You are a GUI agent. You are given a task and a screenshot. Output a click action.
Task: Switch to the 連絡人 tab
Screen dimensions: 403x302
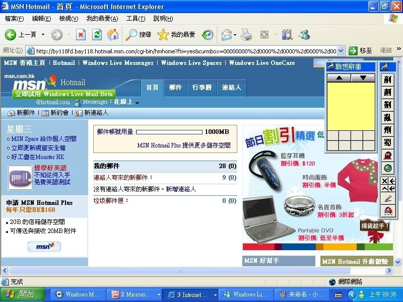point(232,88)
